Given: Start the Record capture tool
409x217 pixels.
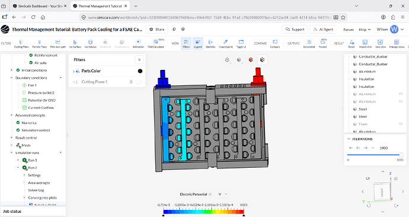Looking at the screenshot, I should pyautogui.click(x=322, y=43).
